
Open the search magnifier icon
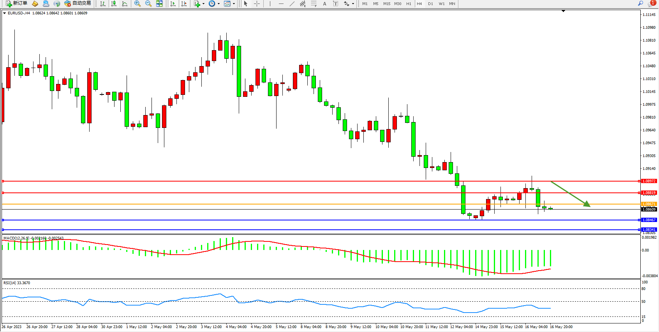[x=640, y=3]
